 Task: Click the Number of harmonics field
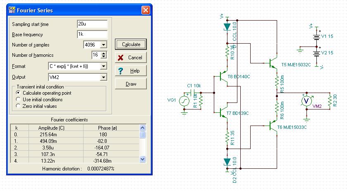point(96,55)
